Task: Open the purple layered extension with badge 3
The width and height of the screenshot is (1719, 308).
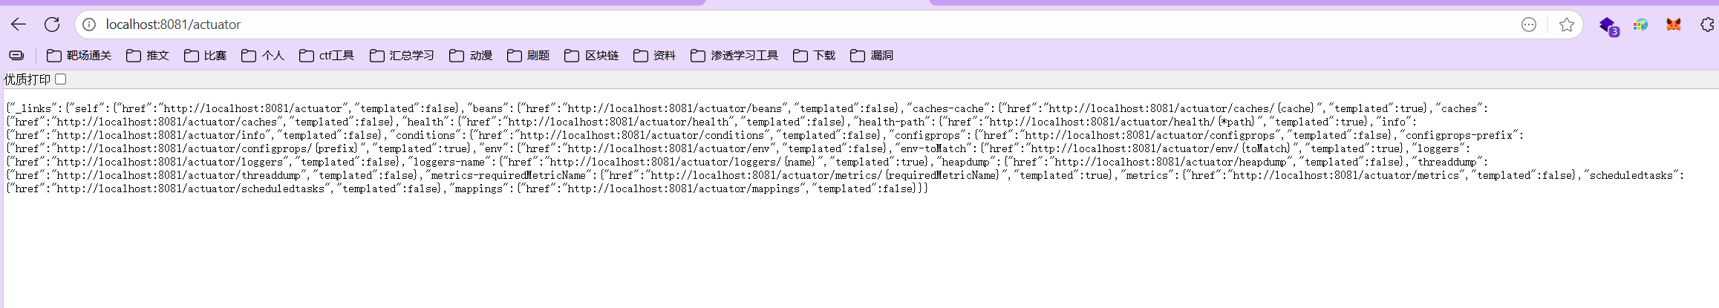Action: (x=1608, y=26)
